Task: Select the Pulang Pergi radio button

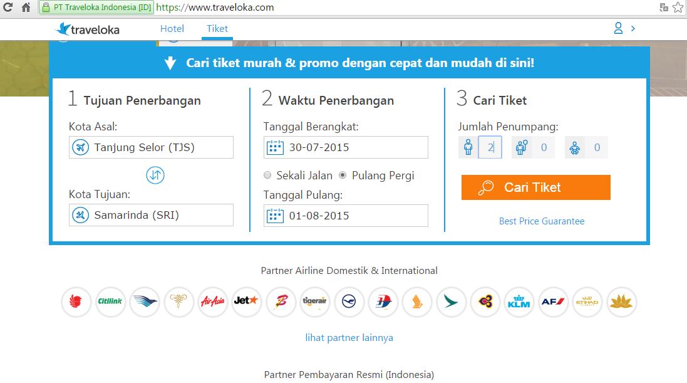Action: pyautogui.click(x=343, y=176)
